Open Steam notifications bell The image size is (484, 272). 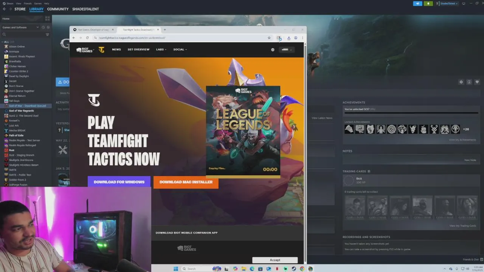[428, 3]
